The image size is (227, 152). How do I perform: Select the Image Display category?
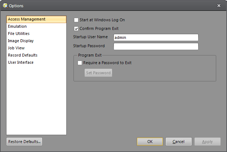[x=21, y=41]
